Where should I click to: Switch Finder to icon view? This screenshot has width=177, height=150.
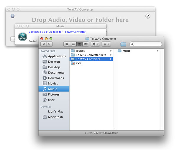coord(67,44)
